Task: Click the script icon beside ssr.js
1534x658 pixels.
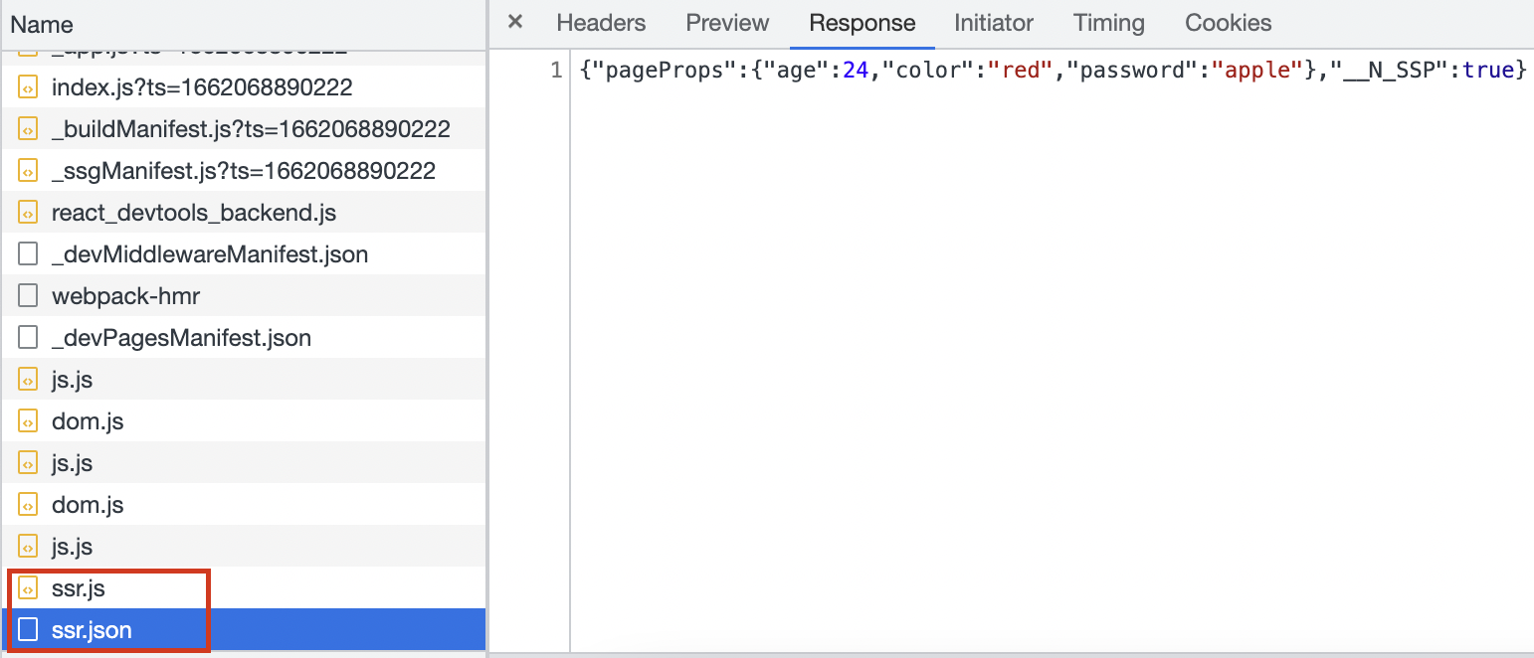Action: click(x=28, y=588)
